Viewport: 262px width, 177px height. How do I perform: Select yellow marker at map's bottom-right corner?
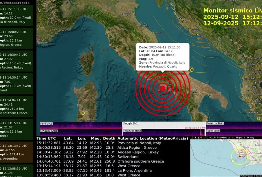[259, 118]
